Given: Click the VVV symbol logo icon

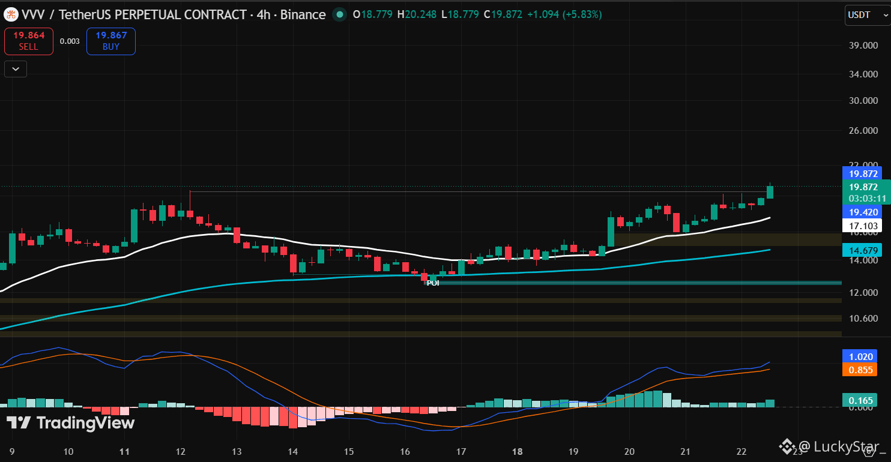Looking at the screenshot, I should click(x=10, y=14).
